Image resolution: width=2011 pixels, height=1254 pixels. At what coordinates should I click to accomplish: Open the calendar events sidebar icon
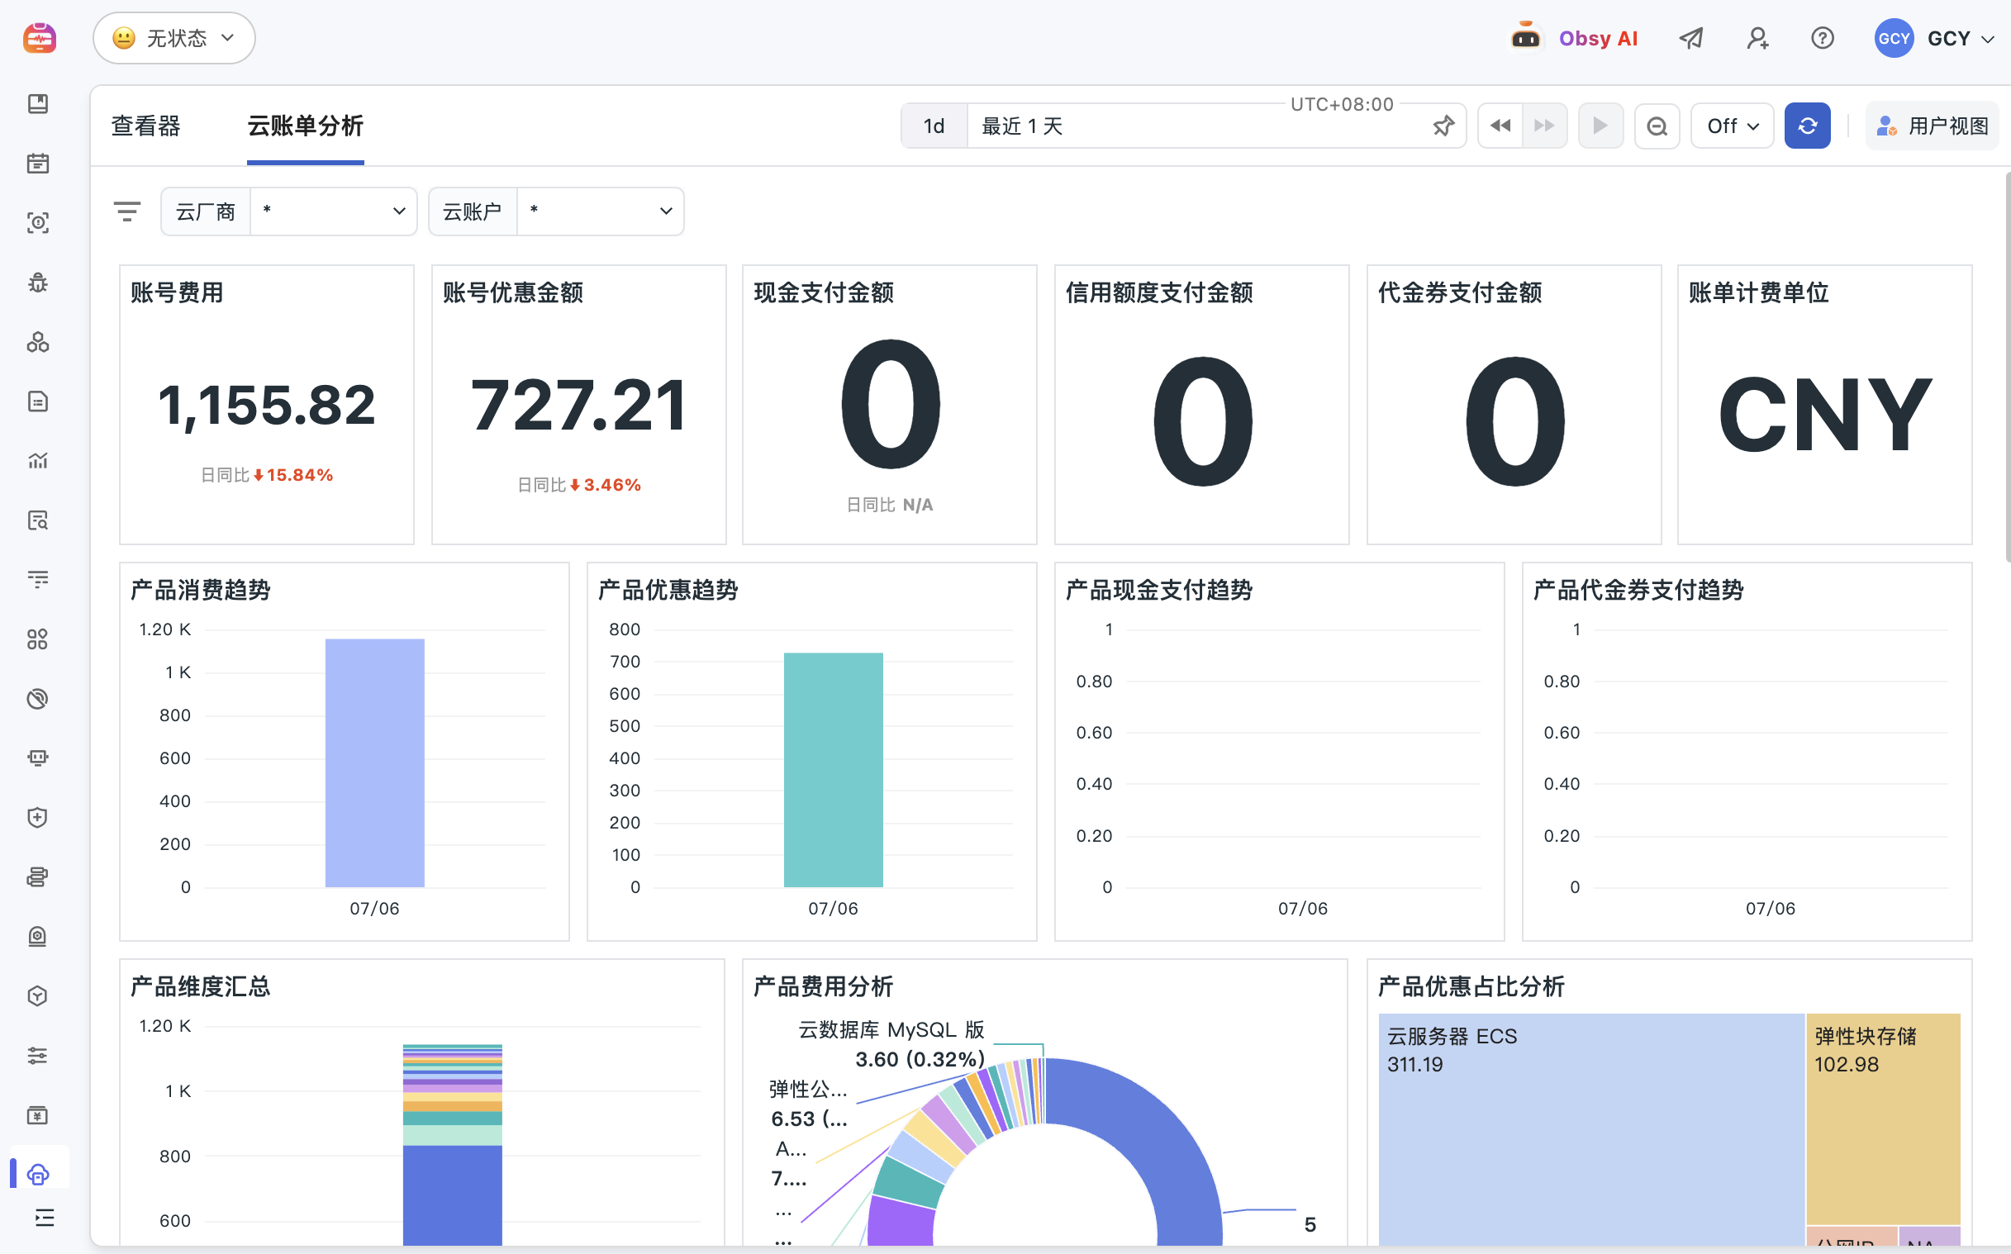tap(38, 164)
